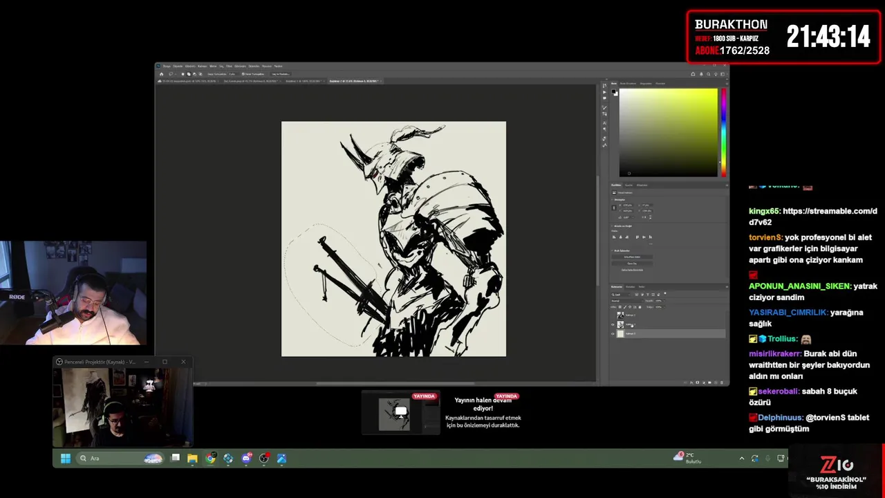This screenshot has height=498, width=885.
Task: Switch to the Renk Örnekleri tab
Action: point(628,84)
